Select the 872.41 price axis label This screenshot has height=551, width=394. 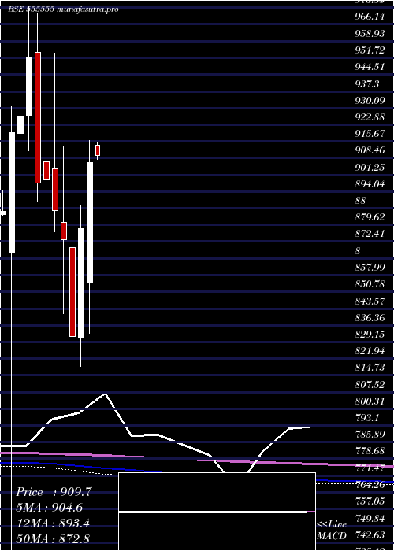point(370,234)
